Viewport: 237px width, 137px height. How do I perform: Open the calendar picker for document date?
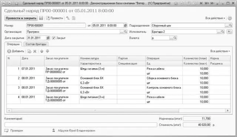(125, 26)
